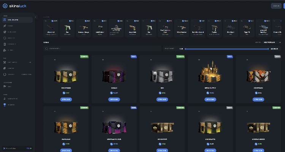Screen dimensions: 285x152
Task: Open the Angry Mob drop card
Action: click(133, 28)
